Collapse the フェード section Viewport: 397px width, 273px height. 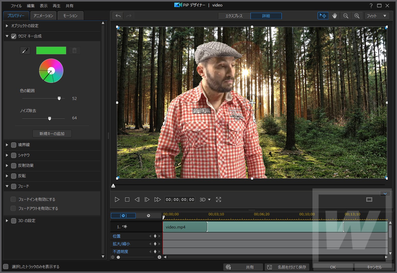tap(7, 186)
